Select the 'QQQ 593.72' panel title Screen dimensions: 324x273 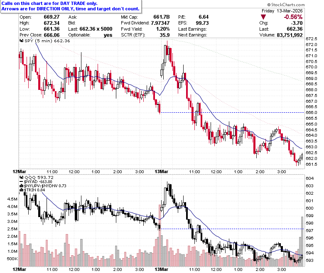coord(39,177)
